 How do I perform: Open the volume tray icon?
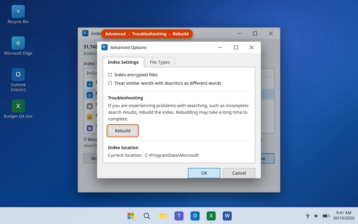pos(316,216)
